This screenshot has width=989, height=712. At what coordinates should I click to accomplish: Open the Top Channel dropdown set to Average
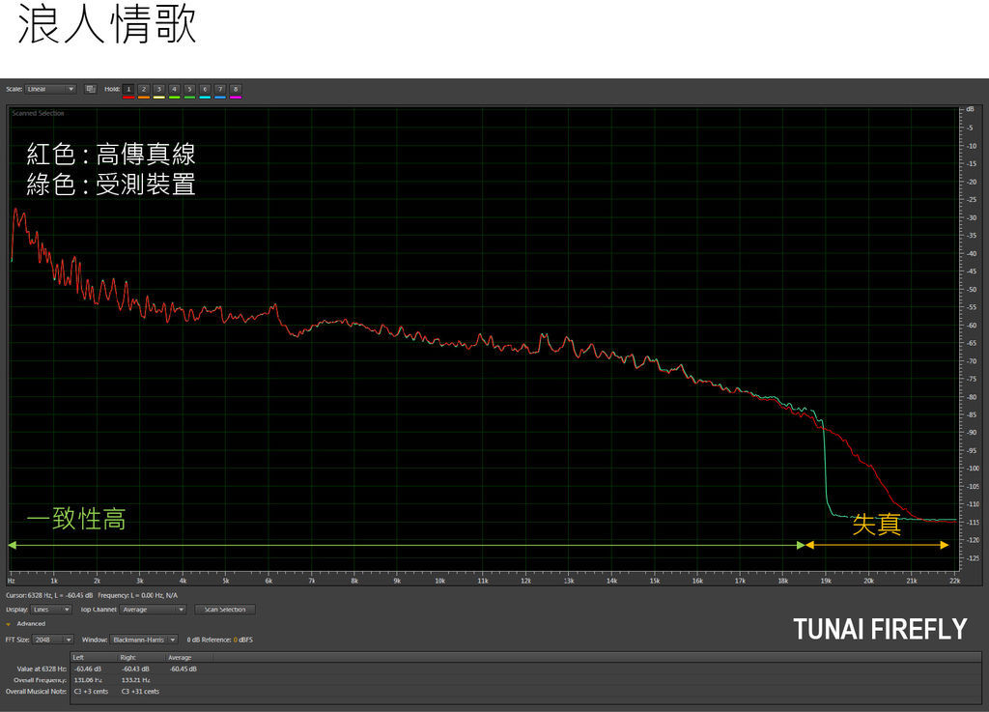coord(153,610)
